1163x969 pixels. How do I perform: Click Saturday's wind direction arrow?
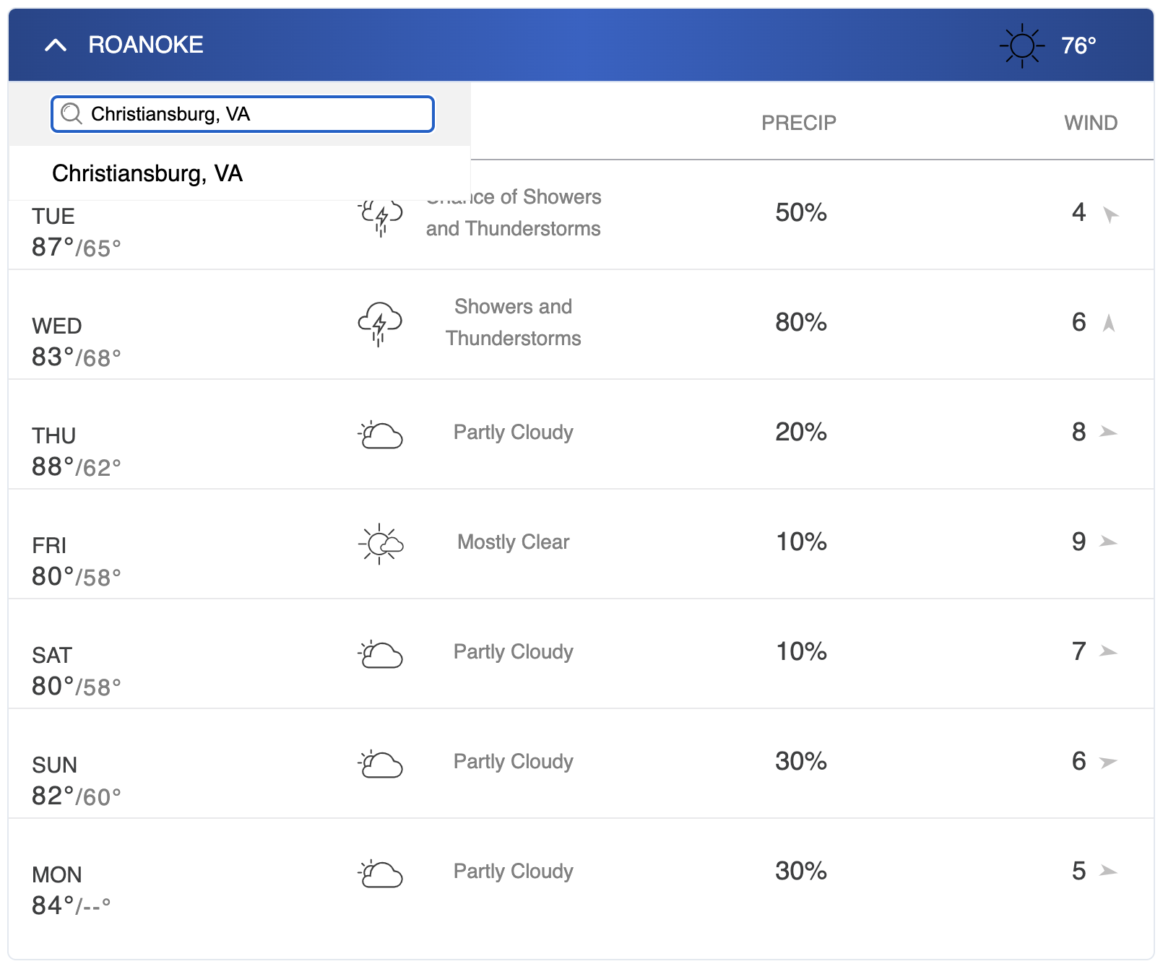[x=1108, y=651]
